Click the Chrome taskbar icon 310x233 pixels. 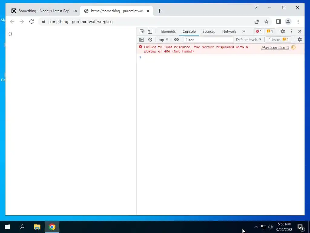pyautogui.click(x=52, y=227)
